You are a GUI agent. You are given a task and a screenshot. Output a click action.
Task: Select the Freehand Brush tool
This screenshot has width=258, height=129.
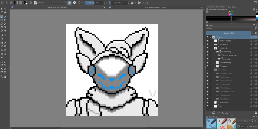click(x=2, y=17)
